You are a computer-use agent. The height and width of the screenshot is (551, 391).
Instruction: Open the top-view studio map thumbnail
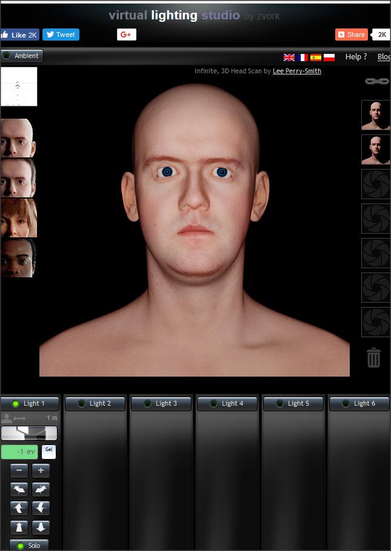[19, 87]
